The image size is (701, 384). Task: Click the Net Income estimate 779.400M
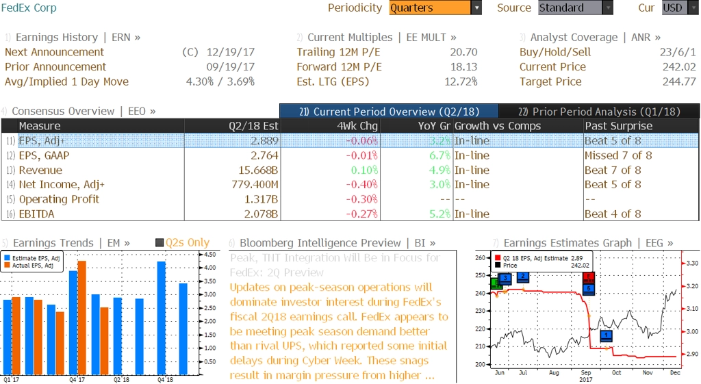tap(255, 184)
